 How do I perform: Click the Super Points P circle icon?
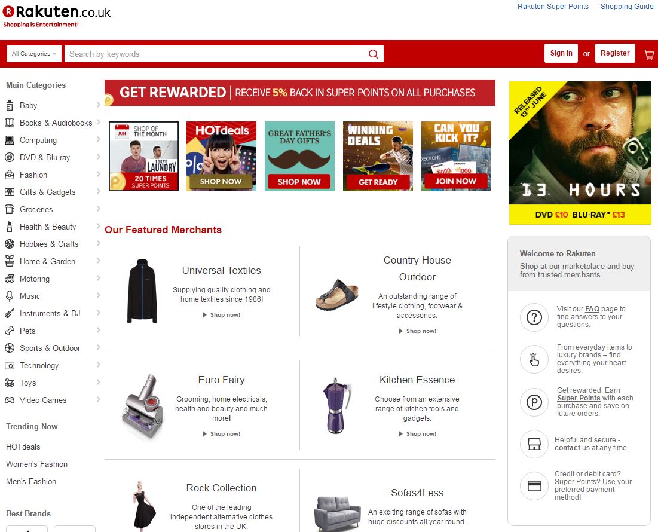[534, 402]
